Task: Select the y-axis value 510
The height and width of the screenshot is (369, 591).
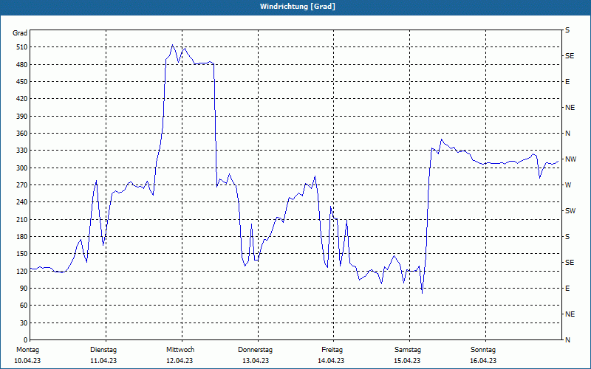Action: 22,47
